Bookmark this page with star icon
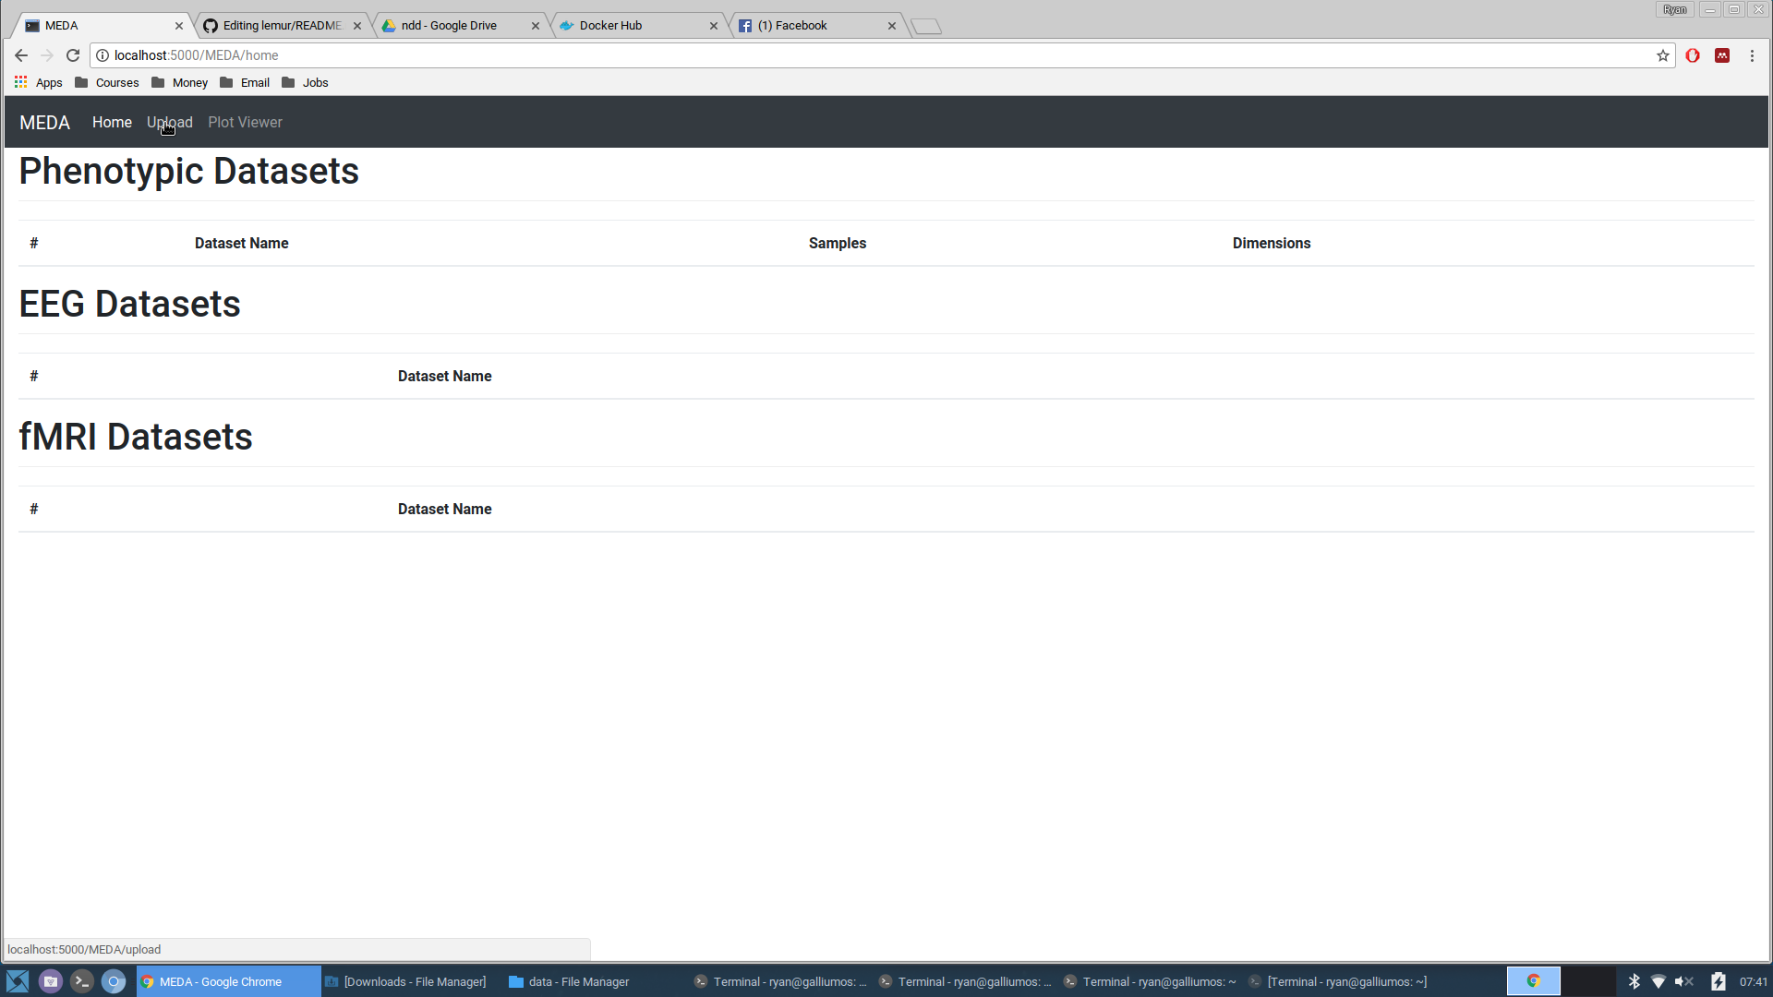The width and height of the screenshot is (1773, 997). [x=1663, y=55]
